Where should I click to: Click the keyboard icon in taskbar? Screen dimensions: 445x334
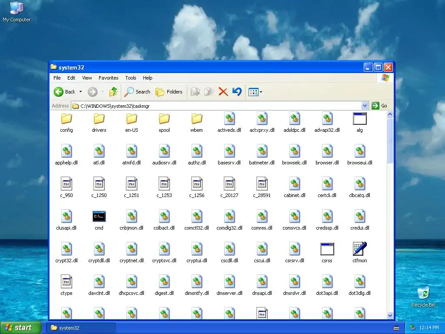point(396,328)
